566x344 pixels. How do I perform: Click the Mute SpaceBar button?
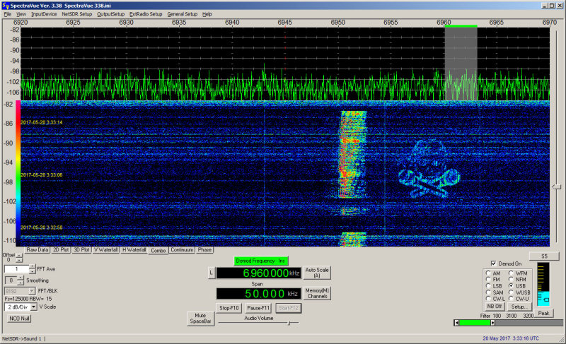(x=200, y=318)
